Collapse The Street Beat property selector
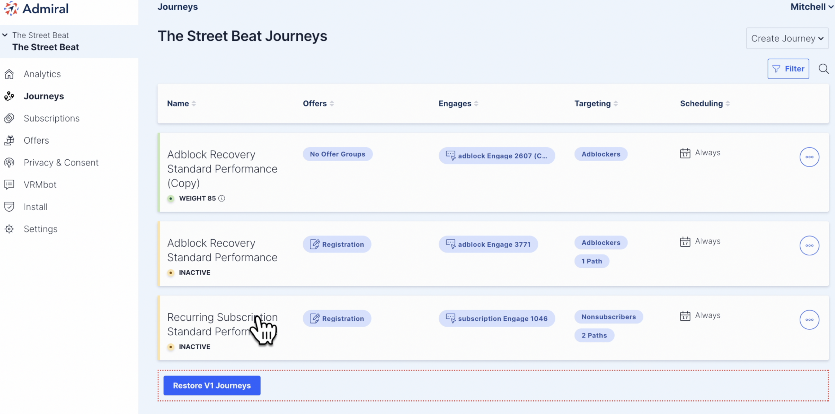The image size is (835, 414). [x=5, y=35]
